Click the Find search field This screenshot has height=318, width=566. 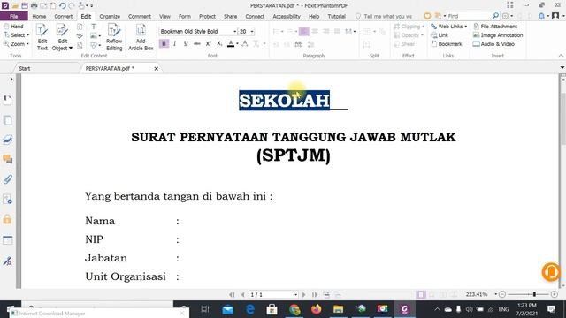click(x=469, y=16)
